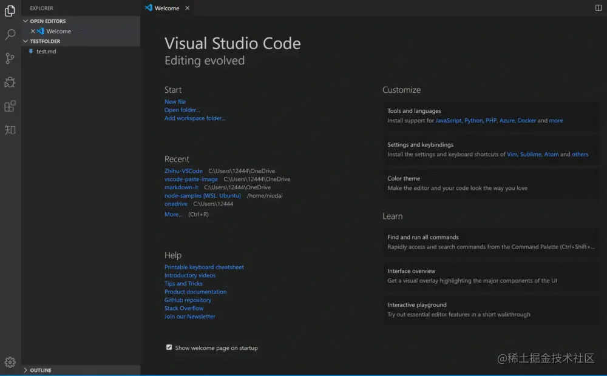The image size is (607, 376).
Task: Open the Manage gear icon
Action: tap(10, 362)
